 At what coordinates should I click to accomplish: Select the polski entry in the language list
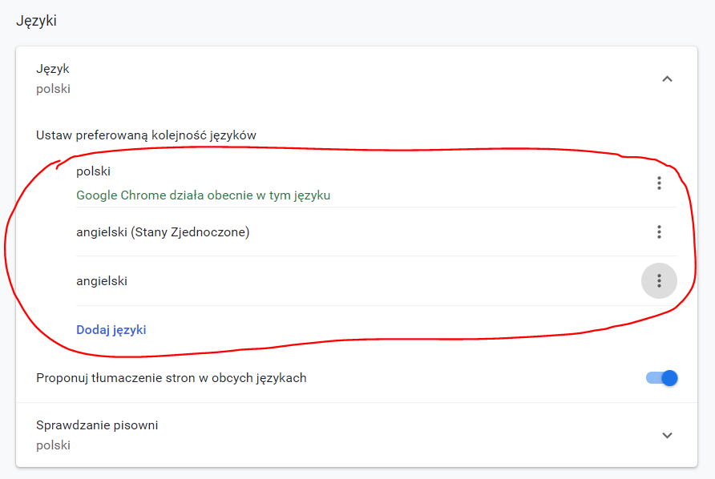coord(93,171)
